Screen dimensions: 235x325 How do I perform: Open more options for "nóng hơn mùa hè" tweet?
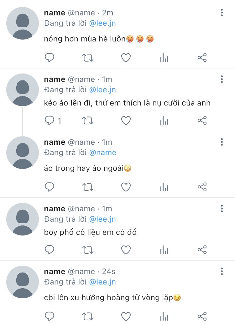tap(222, 13)
